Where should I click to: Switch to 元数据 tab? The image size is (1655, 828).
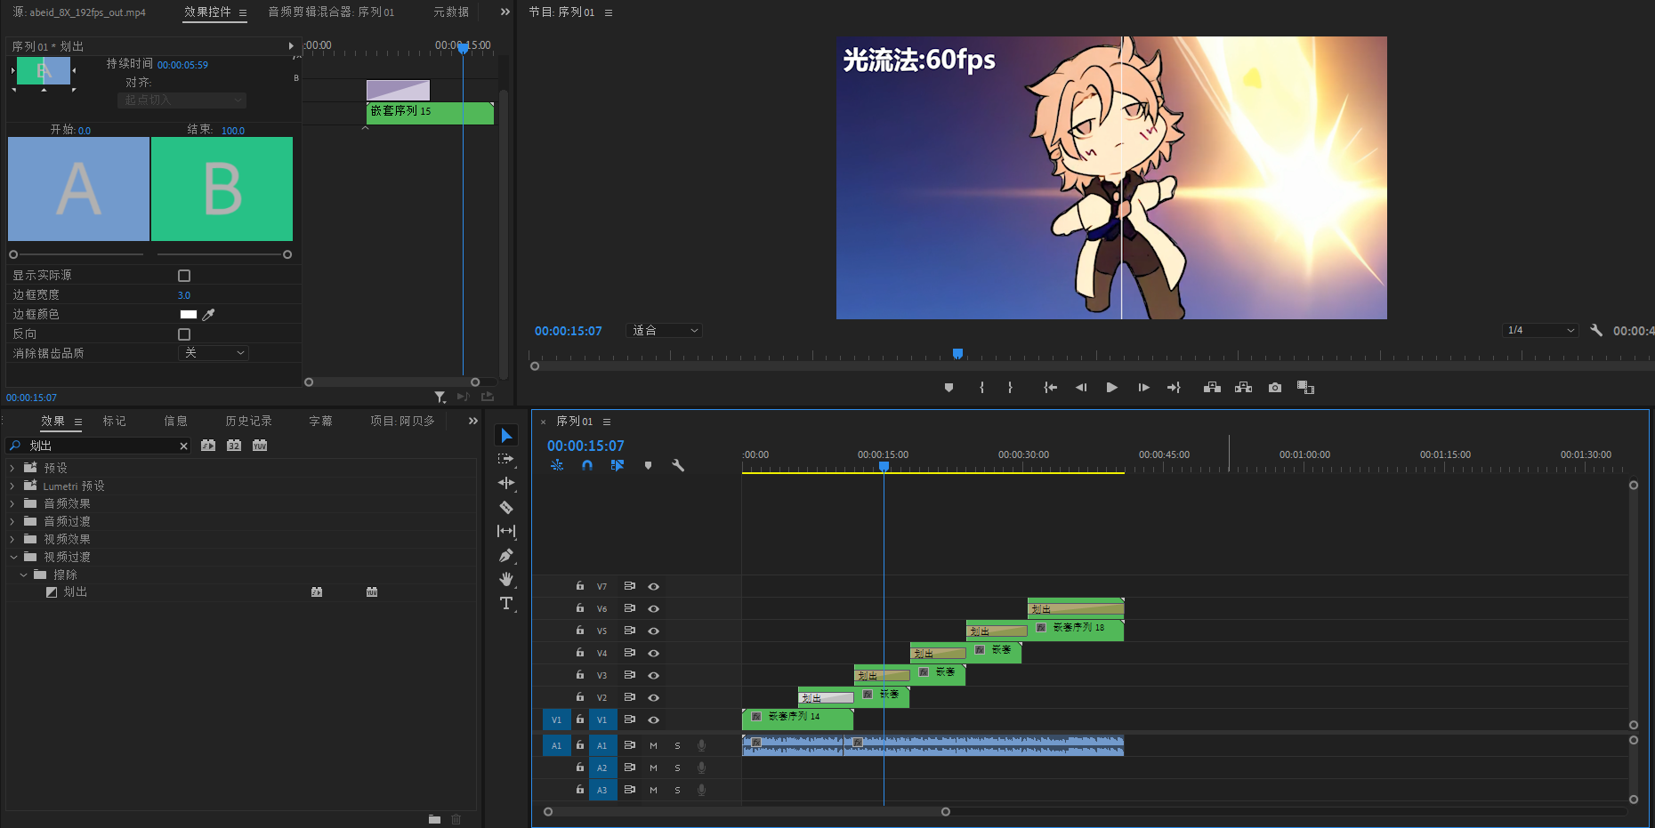[451, 12]
